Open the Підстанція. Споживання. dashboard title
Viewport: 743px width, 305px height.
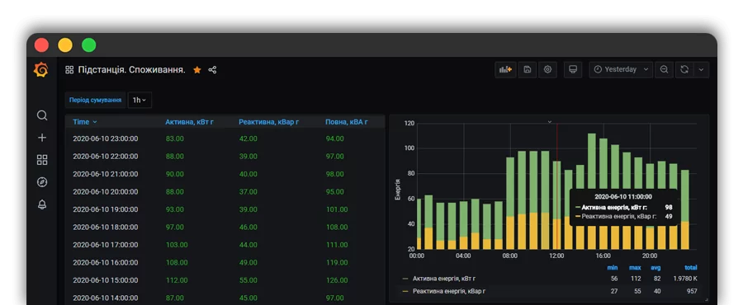132,70
